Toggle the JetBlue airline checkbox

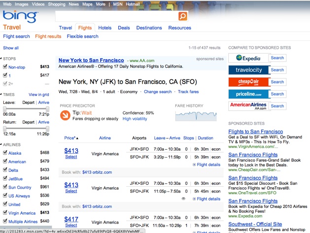pos(5,178)
